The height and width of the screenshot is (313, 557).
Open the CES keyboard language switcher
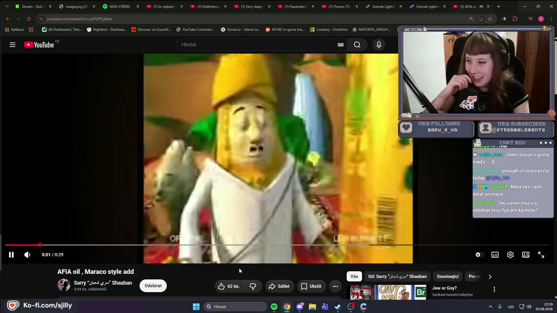click(511, 307)
